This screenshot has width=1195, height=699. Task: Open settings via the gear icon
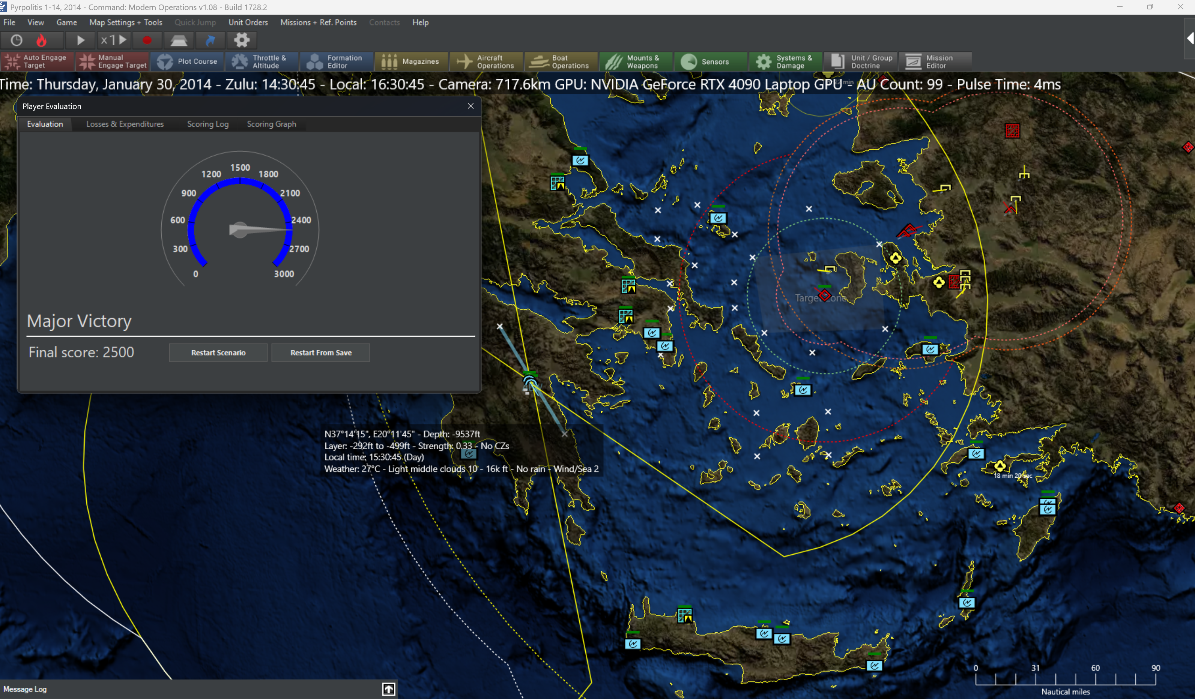pos(242,40)
